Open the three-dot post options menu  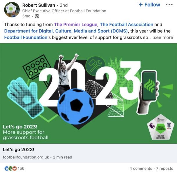(x=169, y=5)
